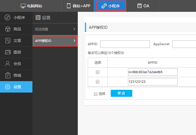Expand the 短信提醒 chevron arrow
The width and height of the screenshot is (196, 135).
tap(74, 29)
